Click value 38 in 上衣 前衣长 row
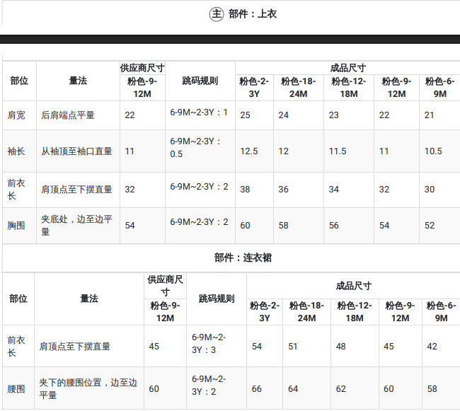This screenshot has height=411, width=460. click(x=245, y=190)
